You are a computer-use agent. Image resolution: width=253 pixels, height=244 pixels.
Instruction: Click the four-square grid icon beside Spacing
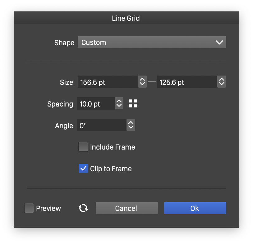click(x=133, y=104)
